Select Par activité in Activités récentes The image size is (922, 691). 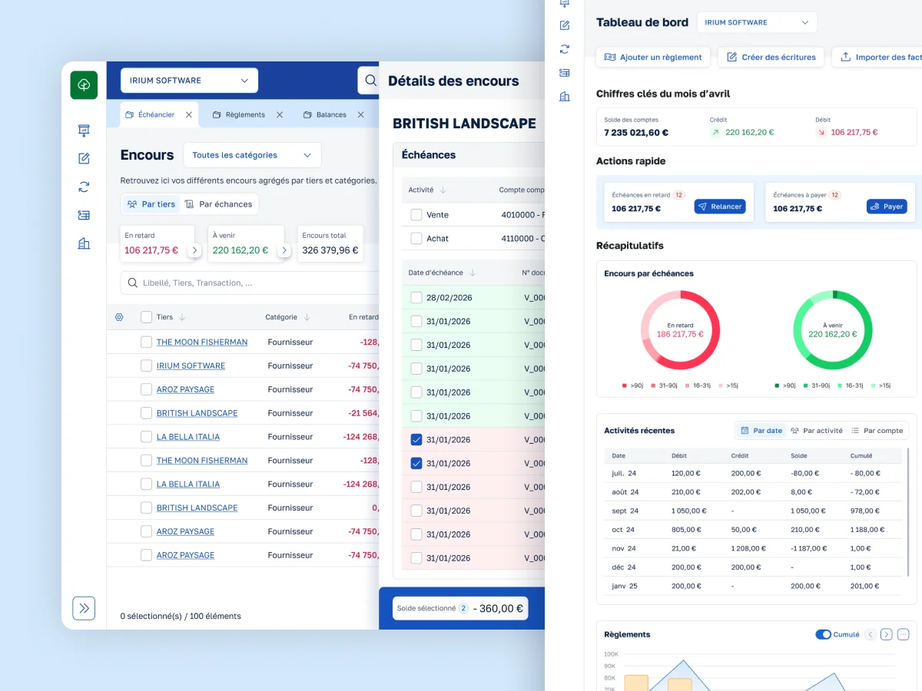(x=817, y=431)
